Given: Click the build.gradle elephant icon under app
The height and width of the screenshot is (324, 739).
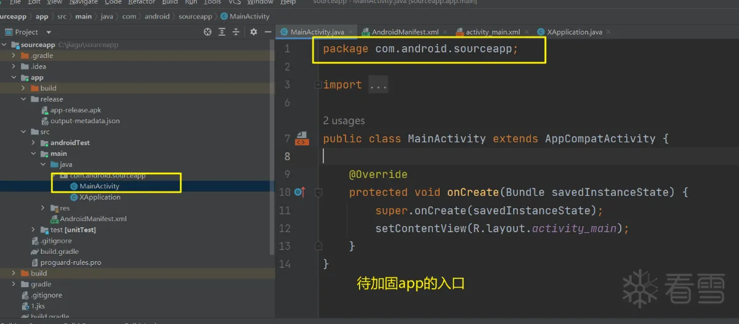Looking at the screenshot, I should [x=35, y=251].
